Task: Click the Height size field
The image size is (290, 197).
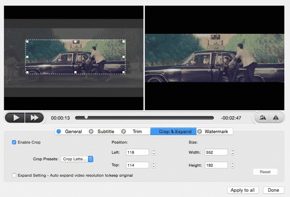Action: pyautogui.click(x=216, y=165)
